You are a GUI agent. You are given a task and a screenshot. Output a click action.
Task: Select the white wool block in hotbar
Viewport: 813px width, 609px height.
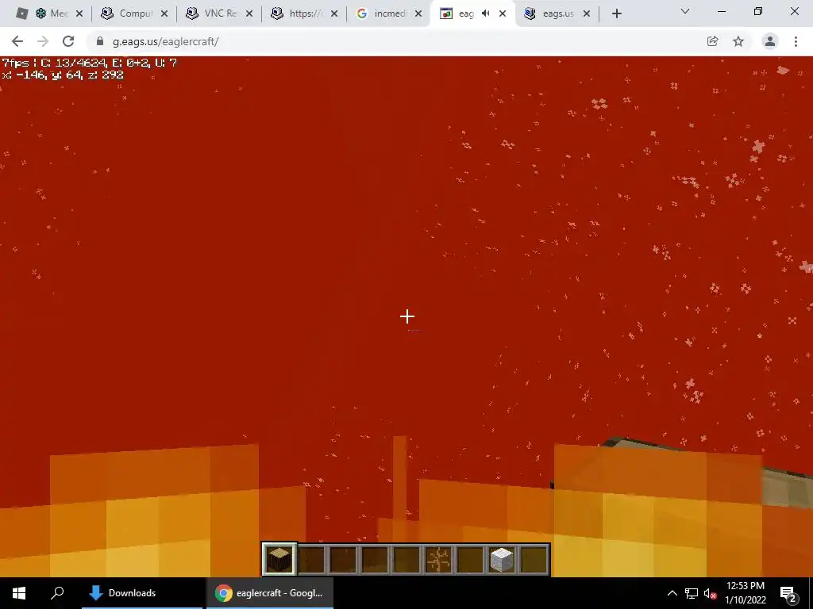pyautogui.click(x=502, y=559)
